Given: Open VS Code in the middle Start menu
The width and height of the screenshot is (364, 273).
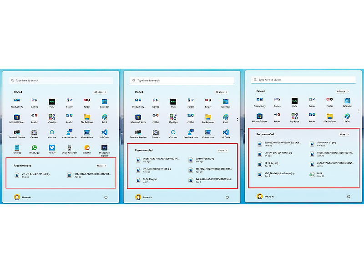Looking at the screenshot, I should 226,132.
